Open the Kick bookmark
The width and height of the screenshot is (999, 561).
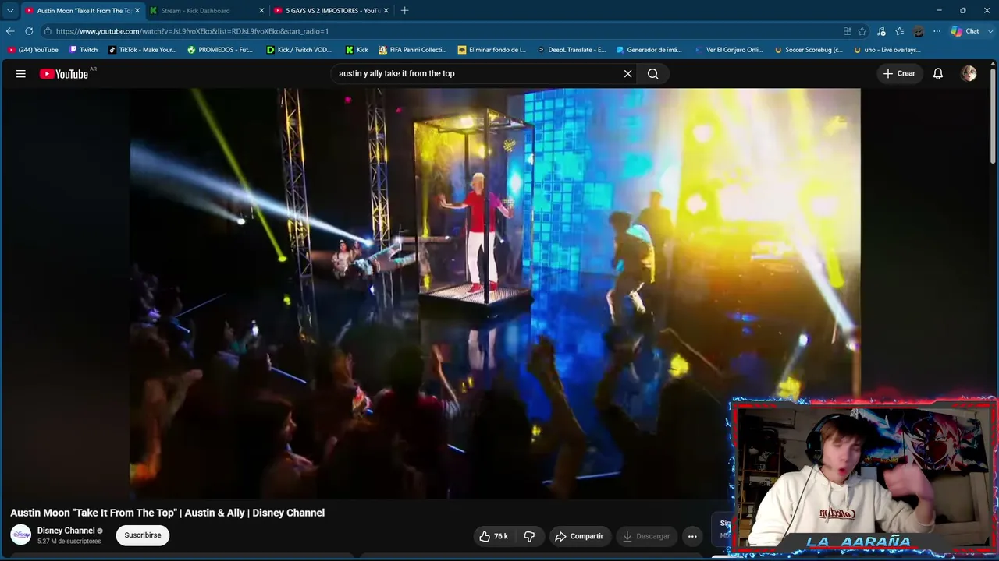pos(357,50)
